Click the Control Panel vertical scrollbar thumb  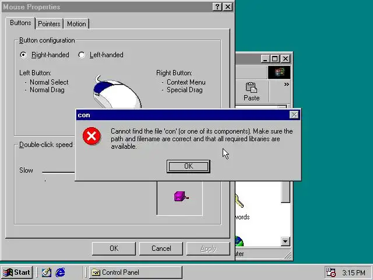286,192
